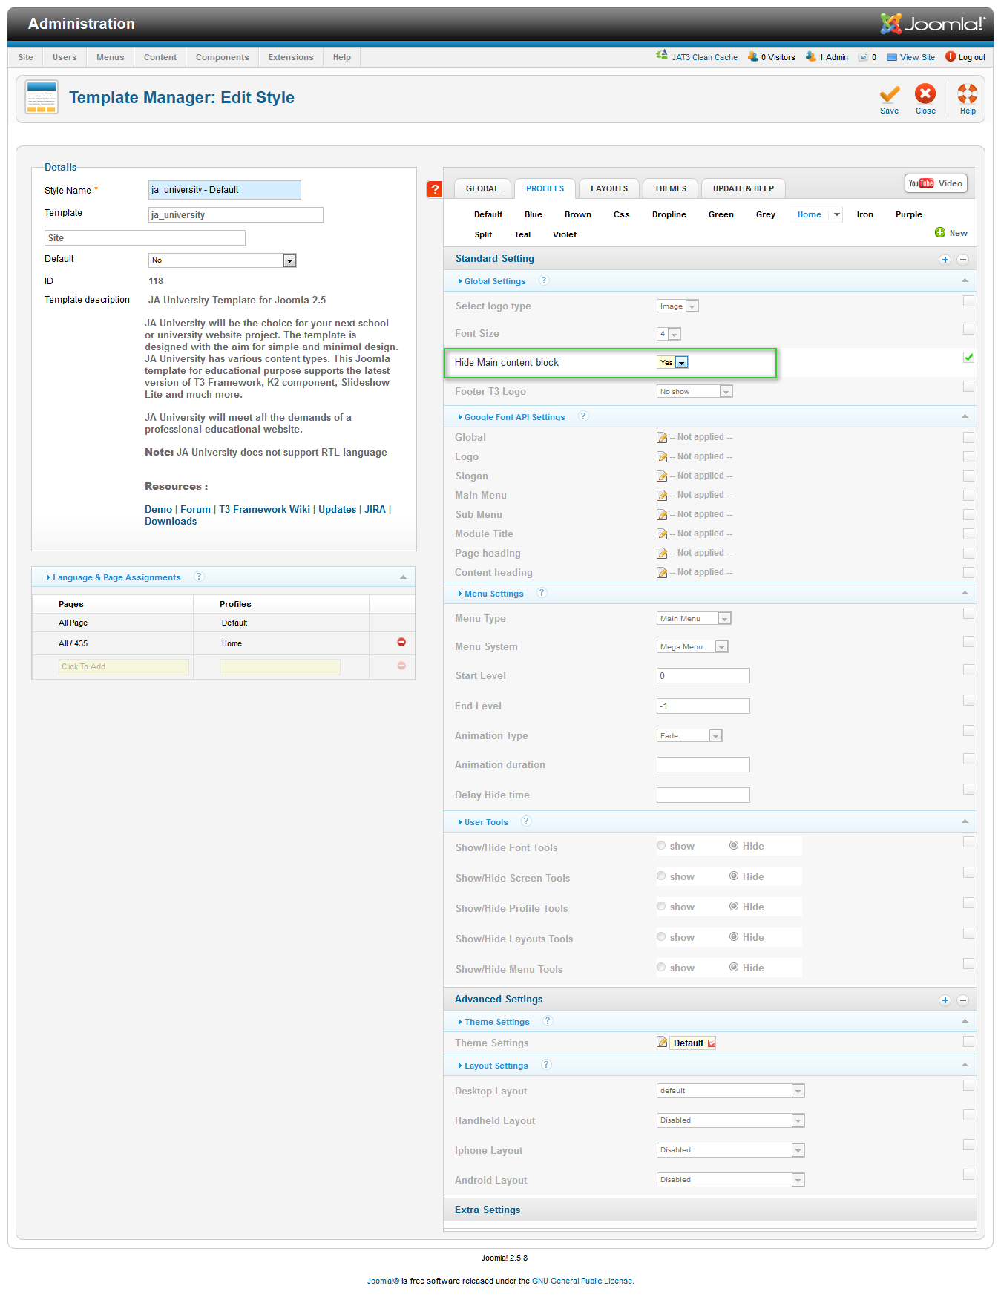Click the Menu Settings question mark icon
The height and width of the screenshot is (1303, 1001).
pos(542,593)
